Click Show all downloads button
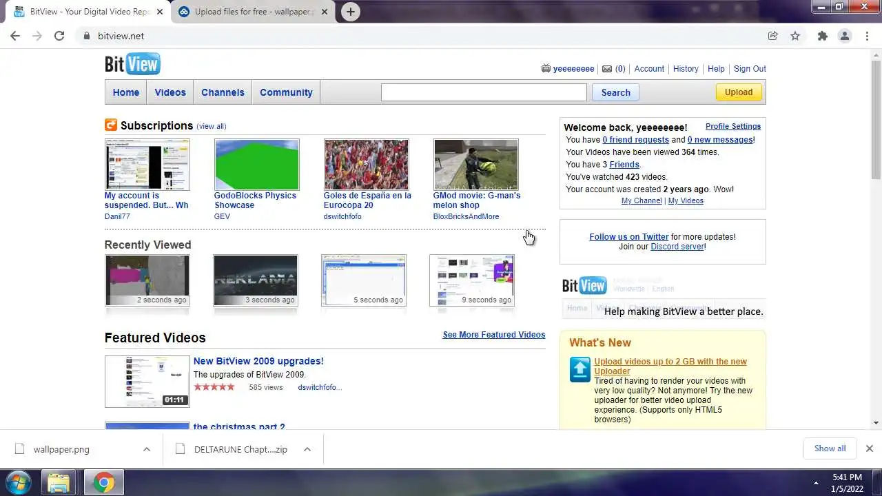 tap(830, 448)
